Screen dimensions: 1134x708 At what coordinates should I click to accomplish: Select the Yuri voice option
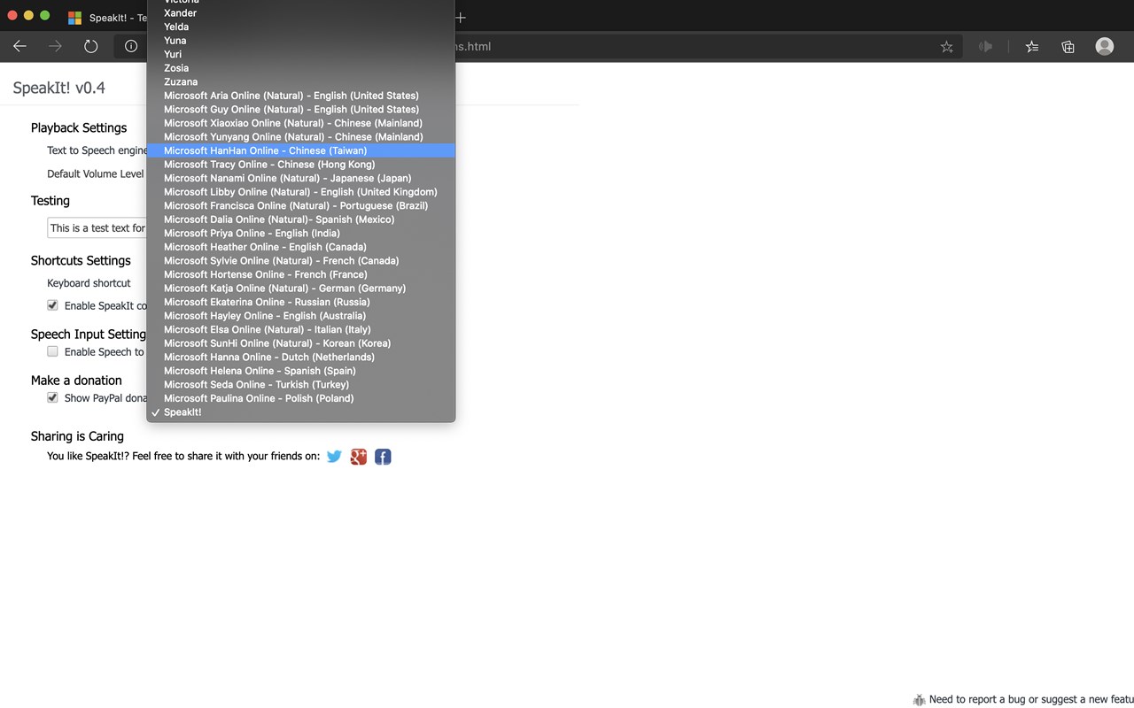pyautogui.click(x=301, y=54)
